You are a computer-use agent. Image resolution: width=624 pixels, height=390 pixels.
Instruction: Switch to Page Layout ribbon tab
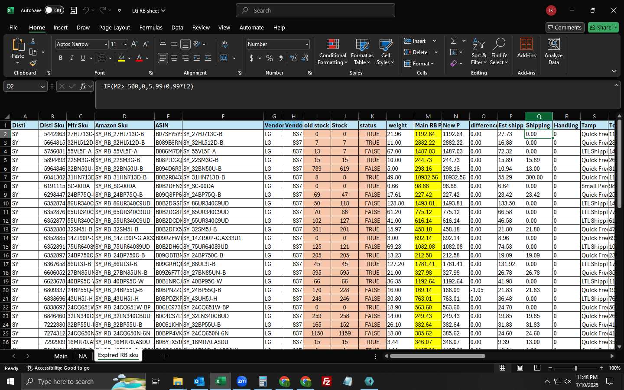(114, 27)
